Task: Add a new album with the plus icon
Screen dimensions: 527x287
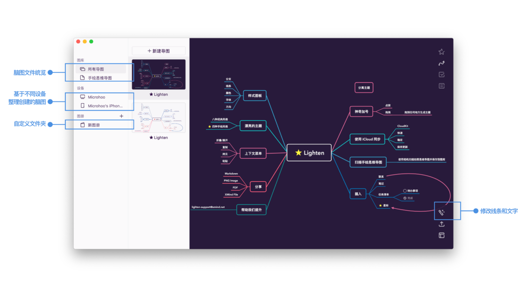Action: click(121, 116)
